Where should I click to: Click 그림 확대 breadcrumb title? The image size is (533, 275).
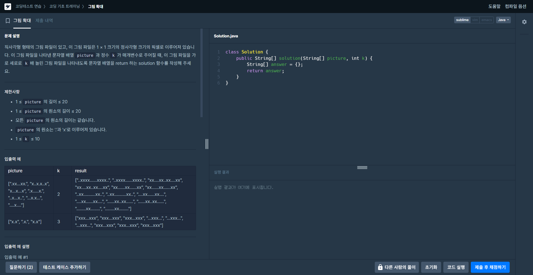point(95,6)
